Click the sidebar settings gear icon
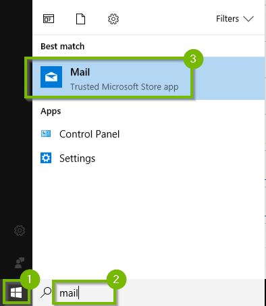The image size is (266, 306). coord(20,231)
